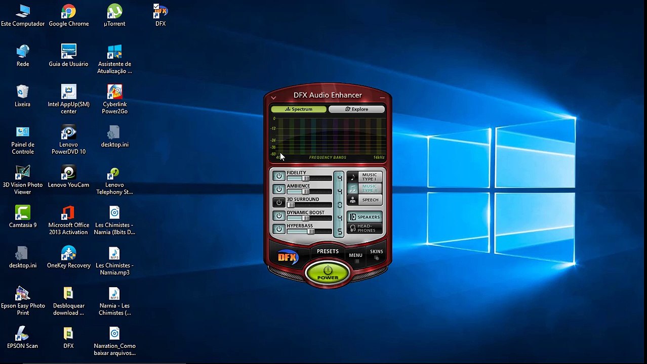Select desktop.ini file below Camtasia
647x364 pixels.
(x=23, y=257)
